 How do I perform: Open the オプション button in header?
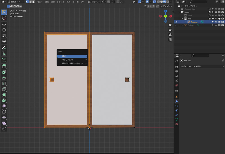click(x=166, y=6)
